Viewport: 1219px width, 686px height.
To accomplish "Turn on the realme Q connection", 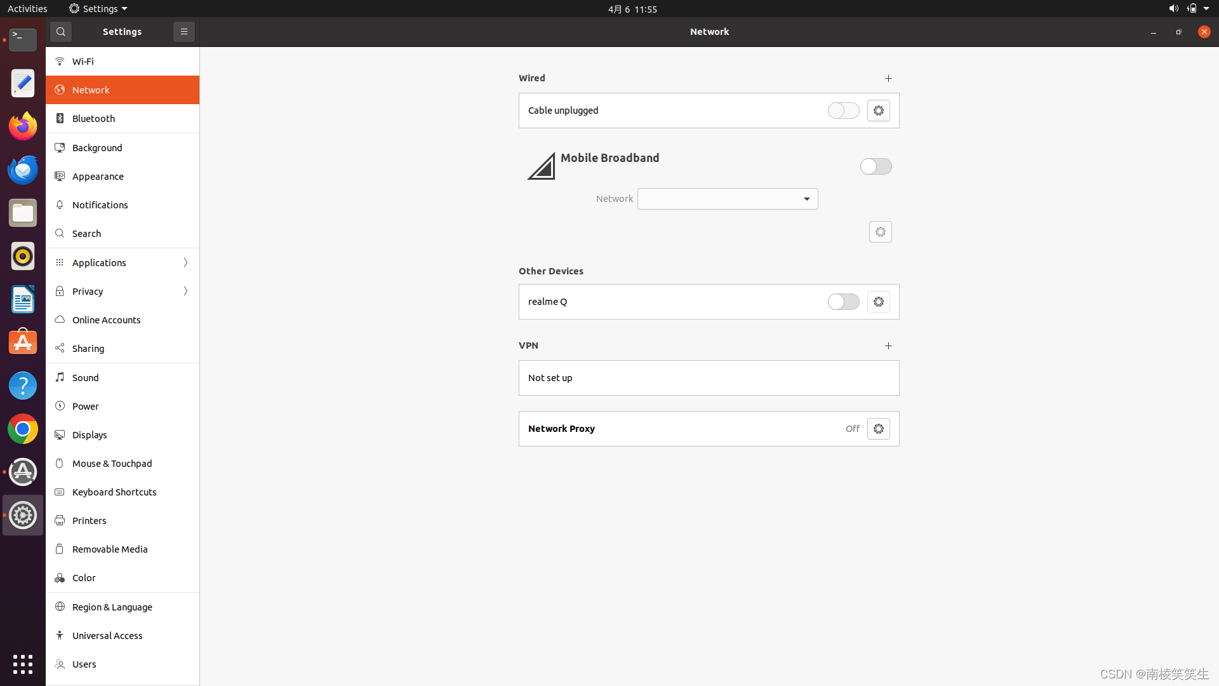I will [x=843, y=302].
